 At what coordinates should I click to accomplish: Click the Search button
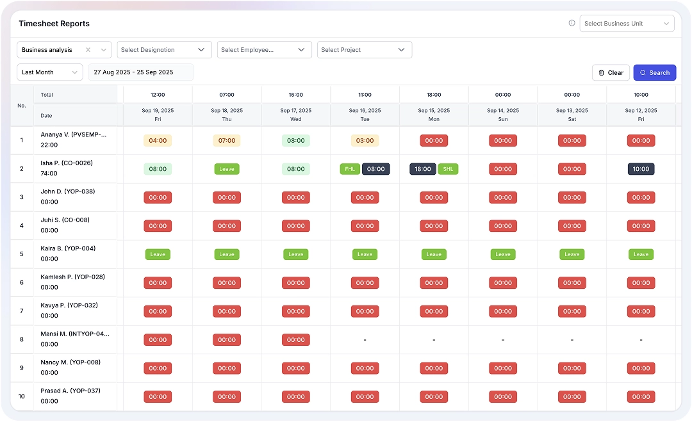point(654,72)
